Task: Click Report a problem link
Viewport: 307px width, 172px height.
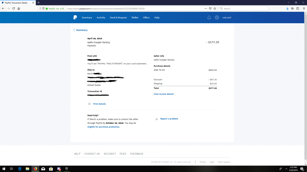Action: click(169, 119)
